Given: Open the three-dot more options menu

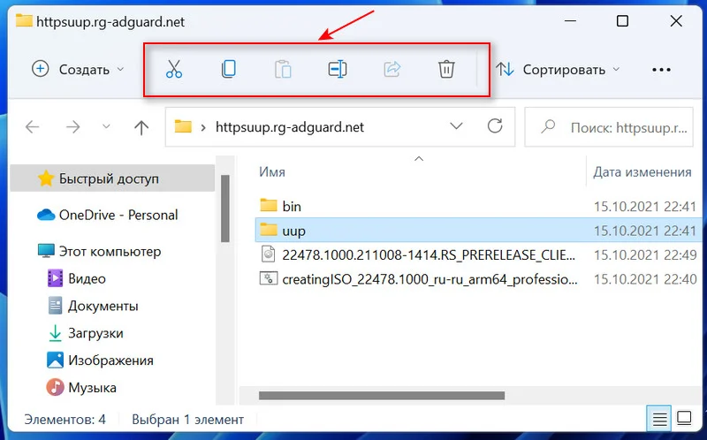Looking at the screenshot, I should [661, 70].
